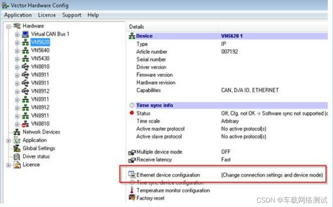
Task: Click the Hardware root icon
Action: pos(17,26)
